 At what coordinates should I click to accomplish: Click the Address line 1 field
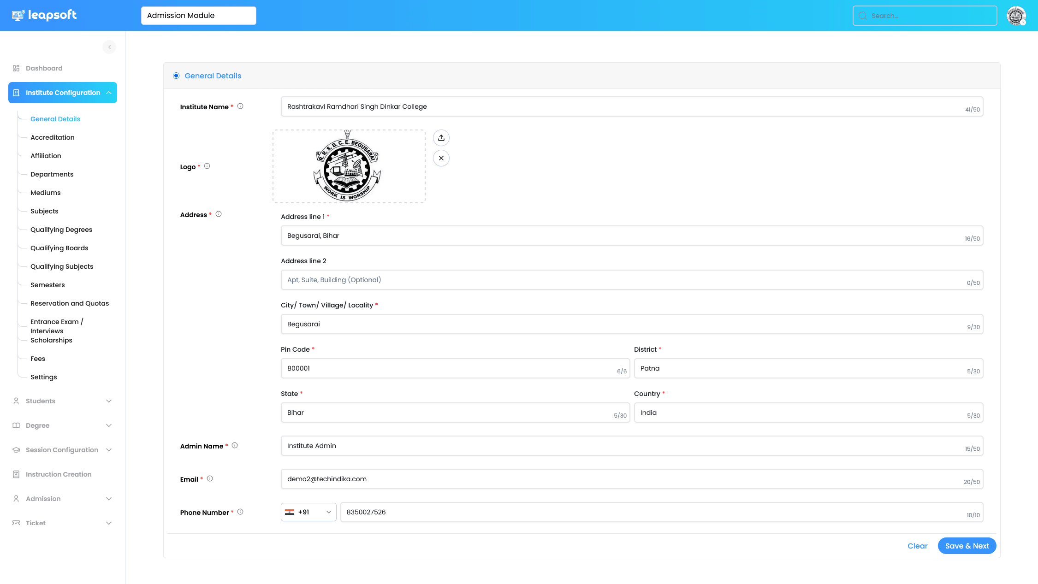632,236
